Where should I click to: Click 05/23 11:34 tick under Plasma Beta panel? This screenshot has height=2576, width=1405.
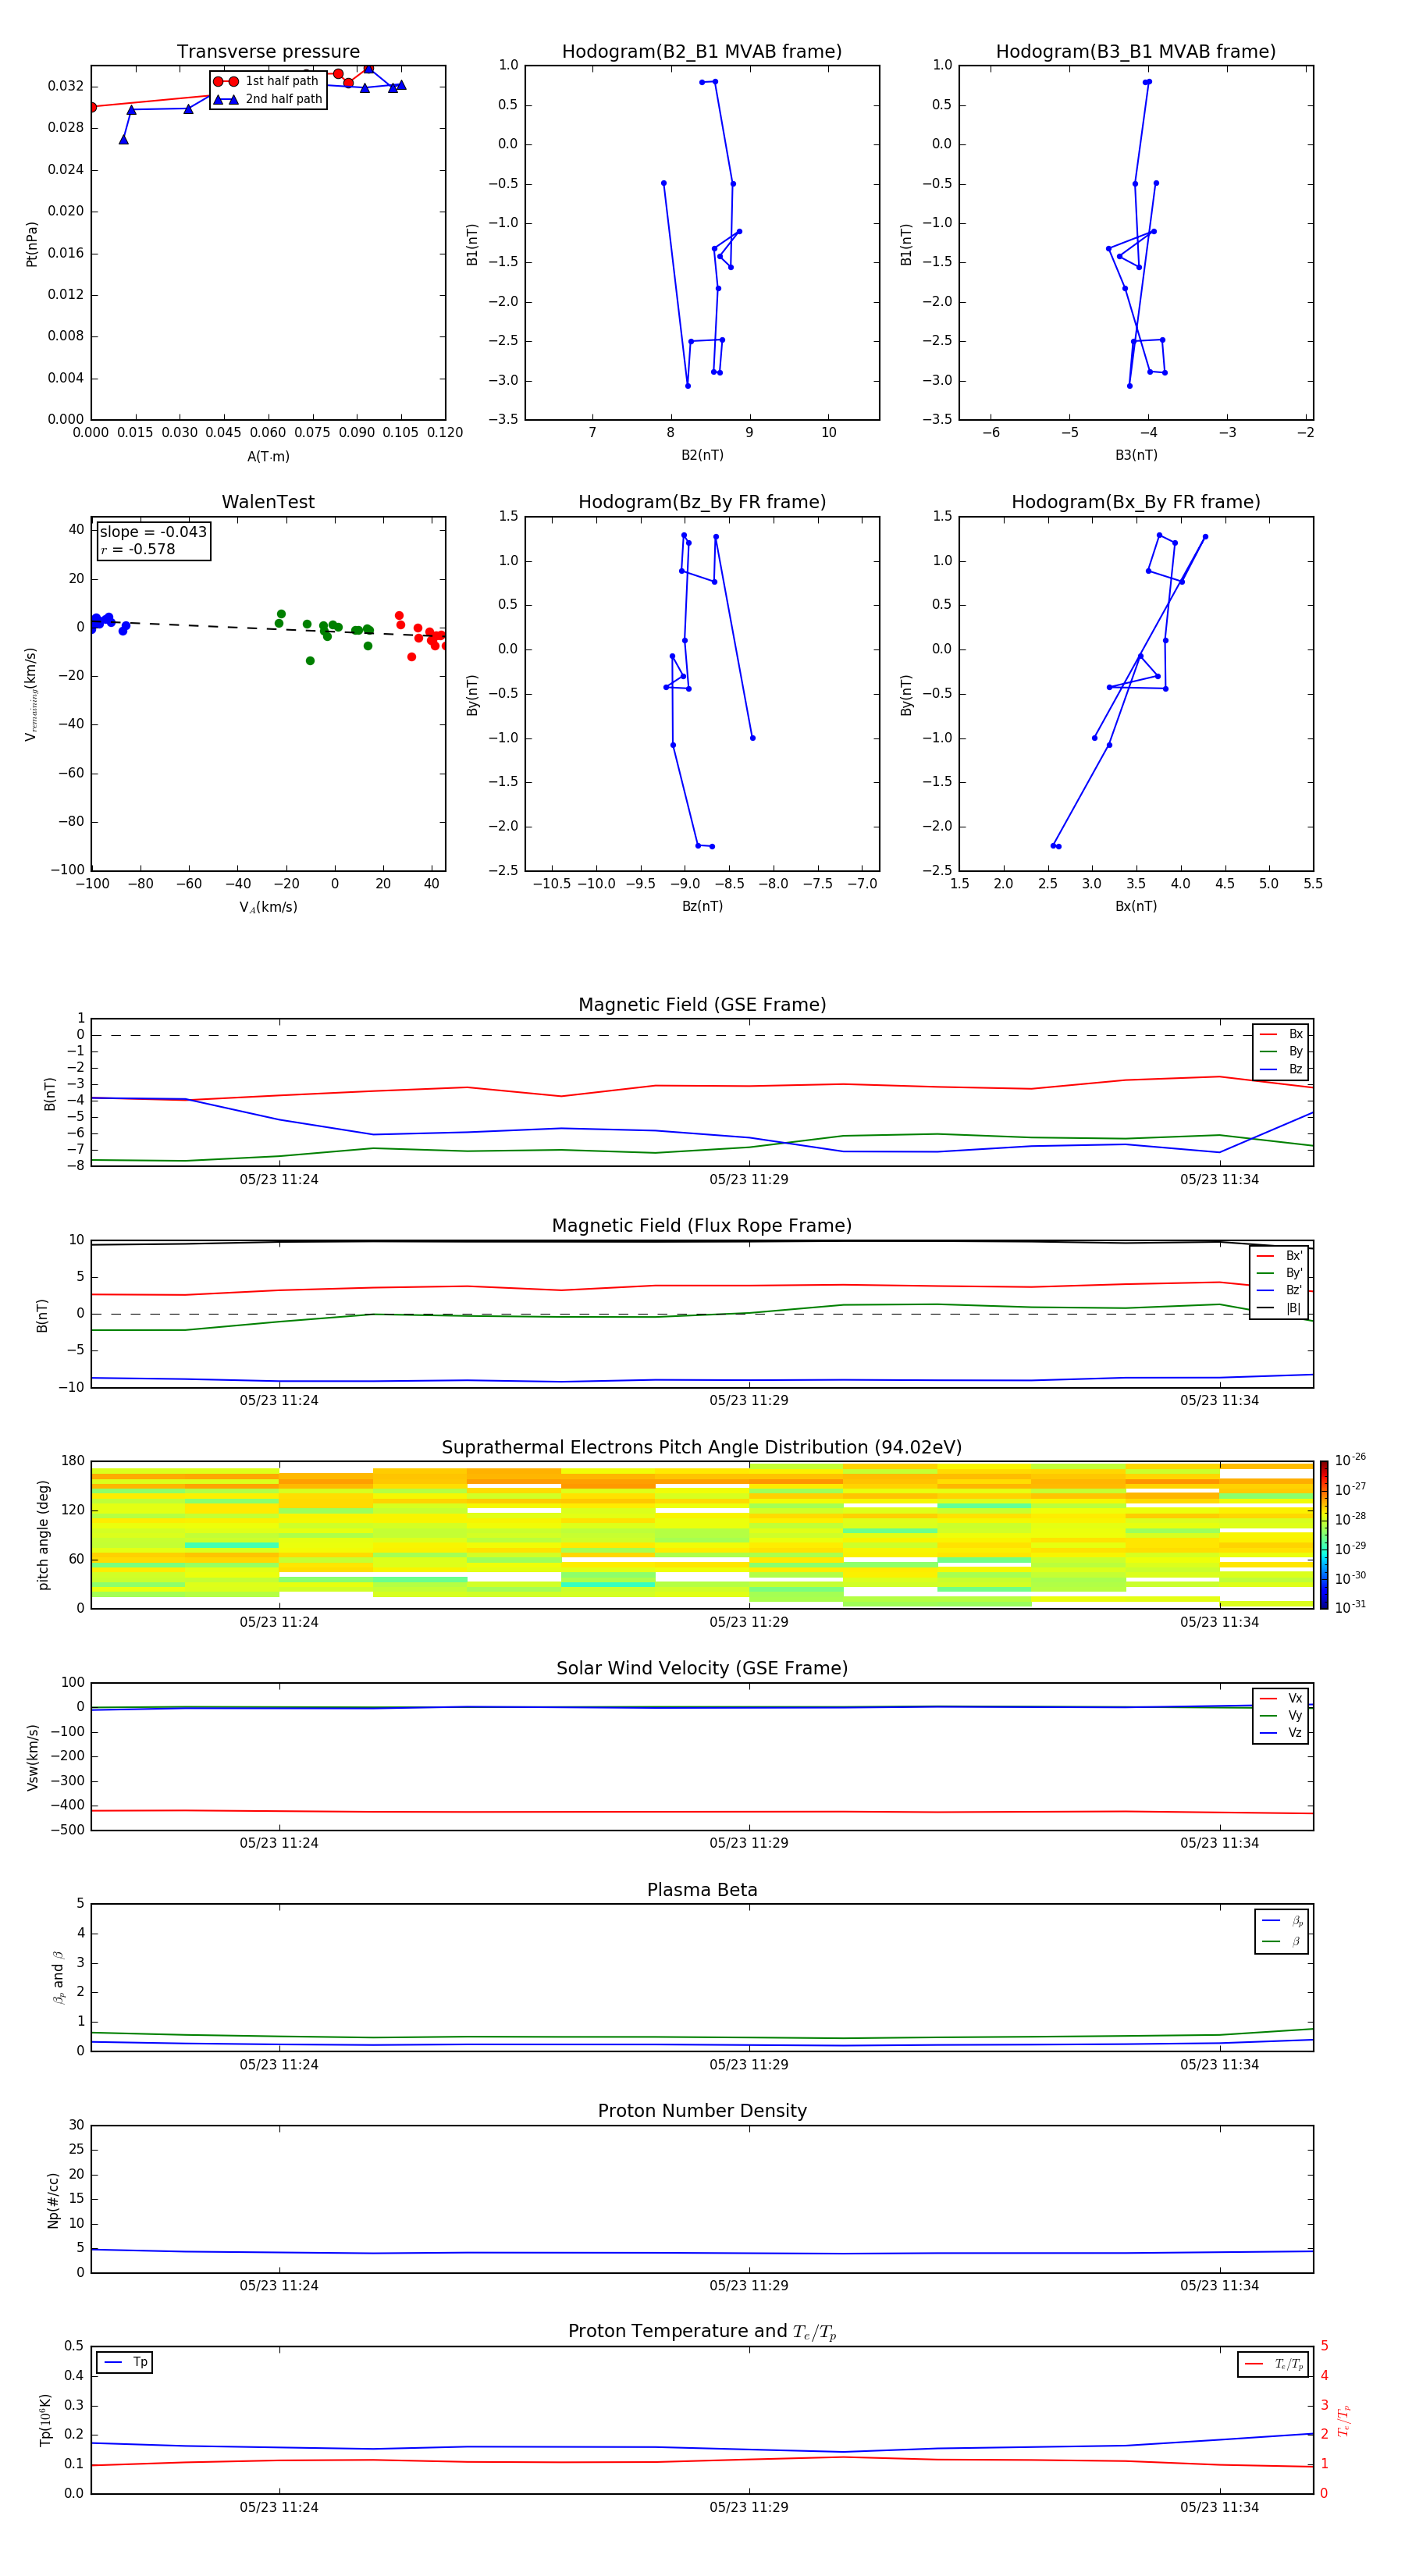1219,2064
